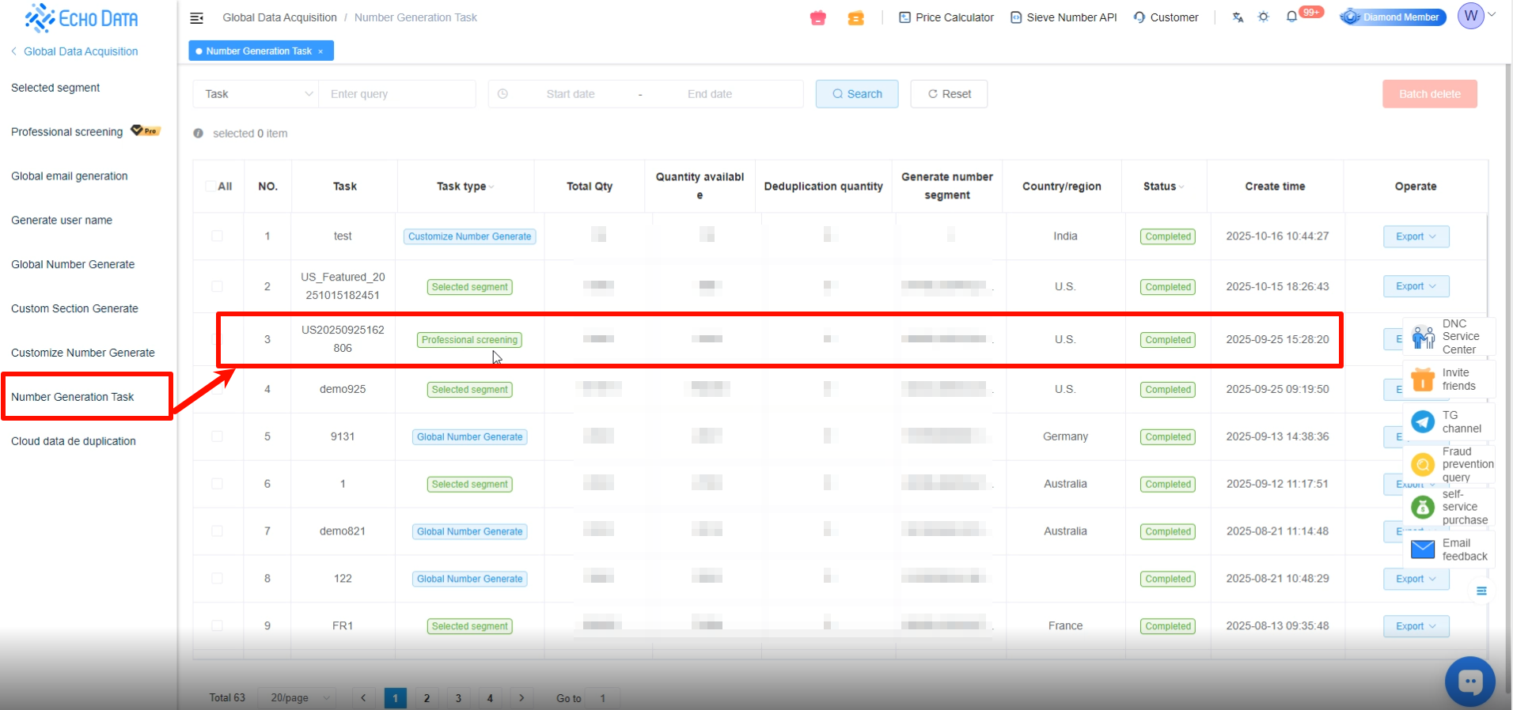The height and width of the screenshot is (710, 1513).
Task: Click the Invite friends gift icon
Action: tap(1423, 380)
